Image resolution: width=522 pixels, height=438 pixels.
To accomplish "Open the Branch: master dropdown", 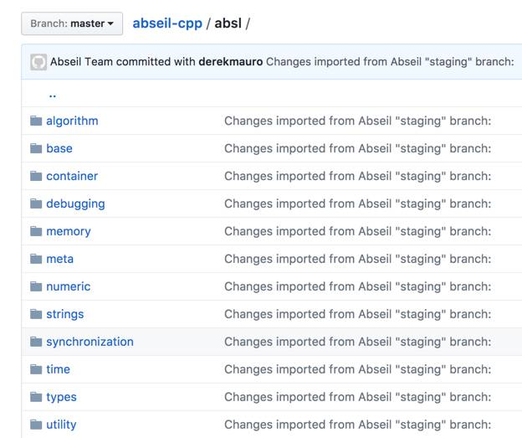I will pyautogui.click(x=72, y=23).
